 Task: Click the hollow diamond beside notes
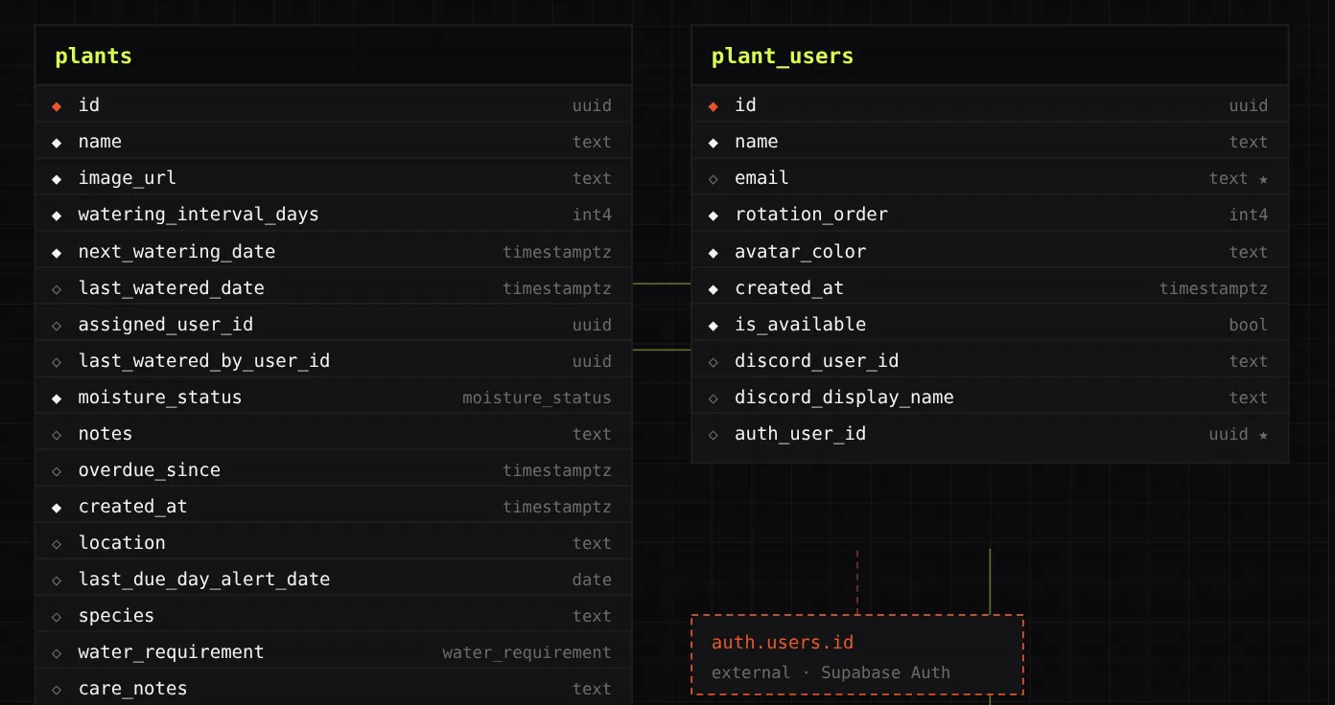[57, 434]
